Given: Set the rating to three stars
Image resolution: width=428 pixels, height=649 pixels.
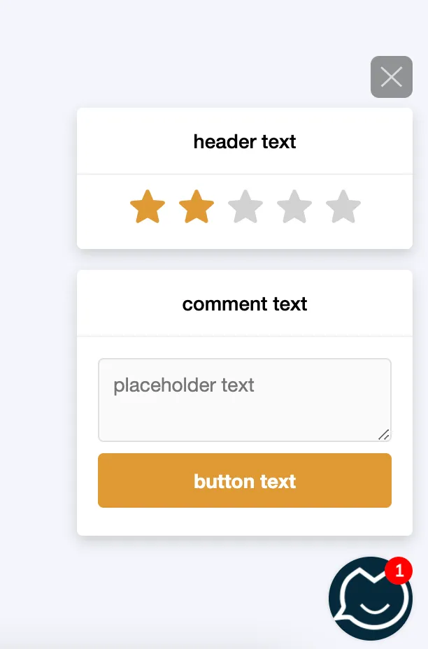Looking at the screenshot, I should click(245, 208).
